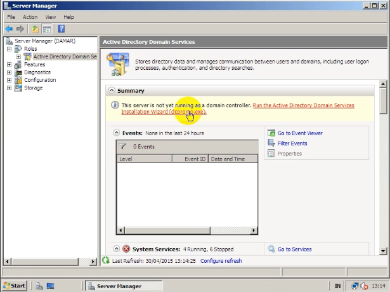
Task: Click the green Last Refresh icon
Action: click(x=106, y=260)
